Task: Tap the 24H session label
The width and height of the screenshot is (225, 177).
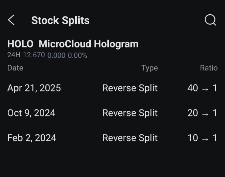Action: [14, 55]
